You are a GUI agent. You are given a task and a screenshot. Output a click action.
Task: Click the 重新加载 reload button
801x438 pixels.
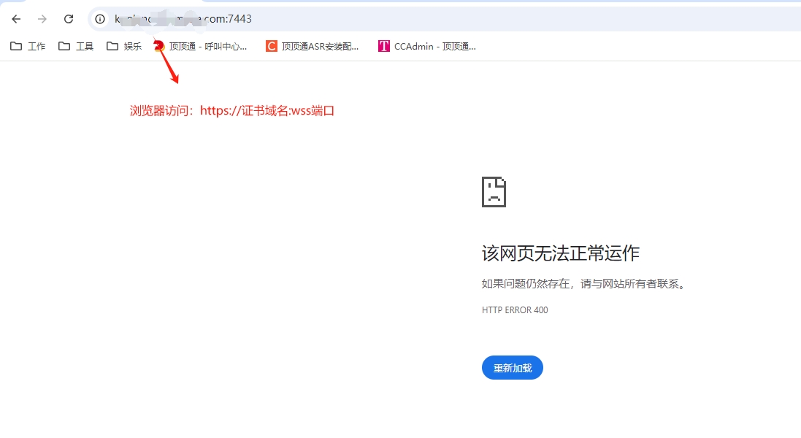pyautogui.click(x=512, y=368)
